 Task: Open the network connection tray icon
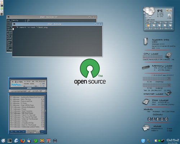coord(149,141)
